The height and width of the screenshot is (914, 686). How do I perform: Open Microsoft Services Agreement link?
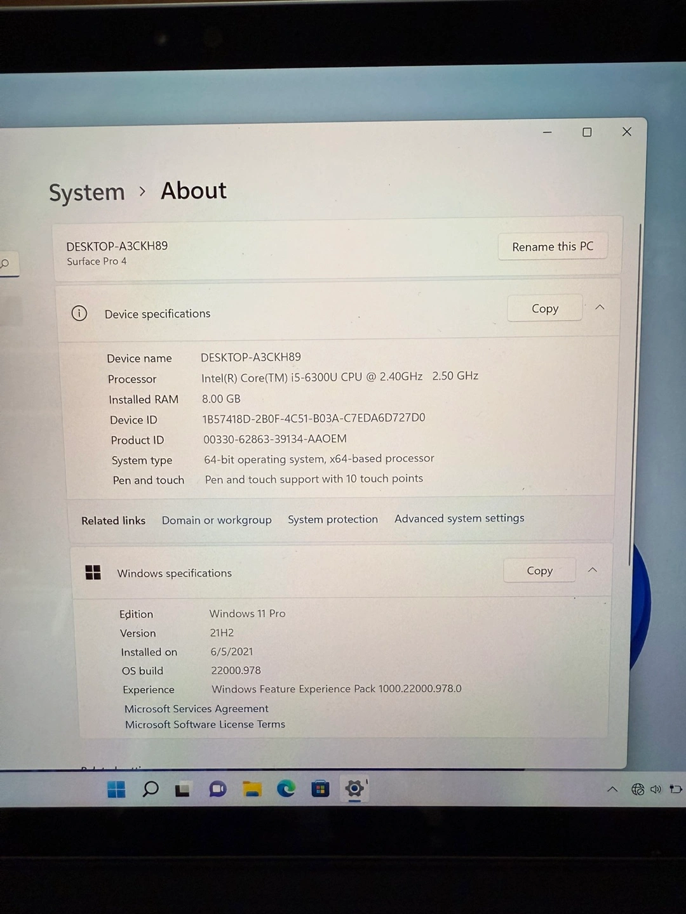[196, 708]
